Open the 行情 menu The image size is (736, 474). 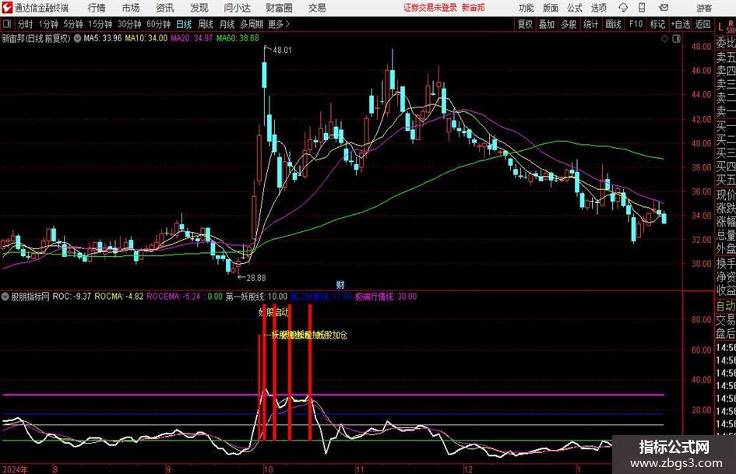point(97,8)
